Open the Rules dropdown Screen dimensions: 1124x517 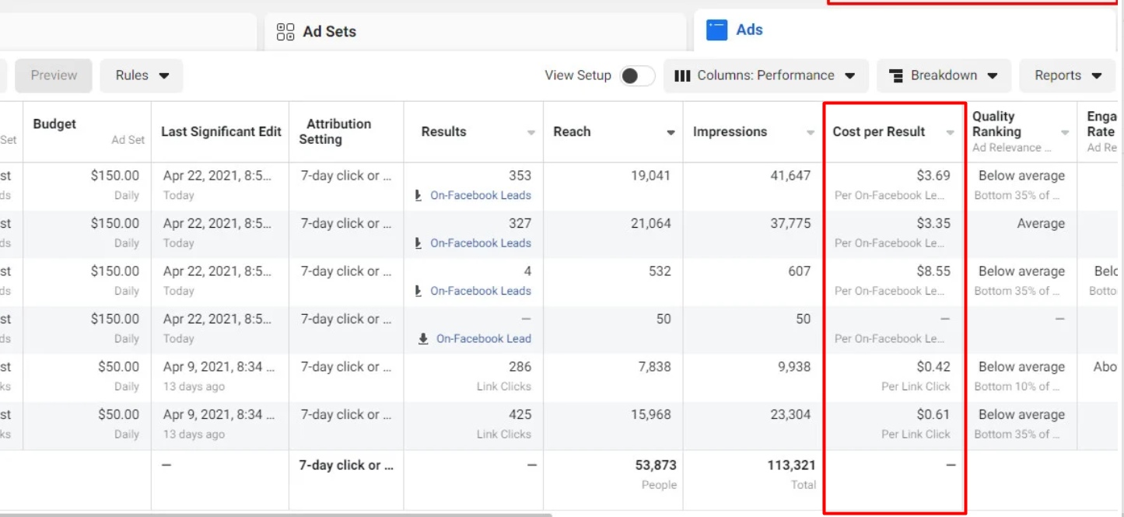142,76
